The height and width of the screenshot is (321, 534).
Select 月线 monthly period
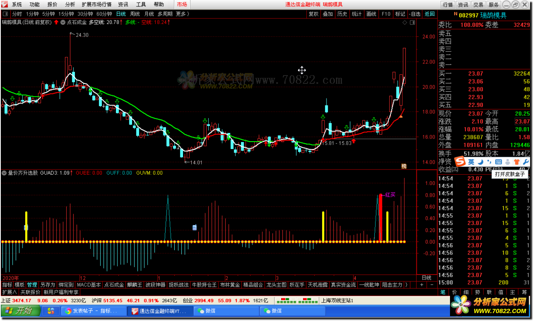(x=148, y=14)
